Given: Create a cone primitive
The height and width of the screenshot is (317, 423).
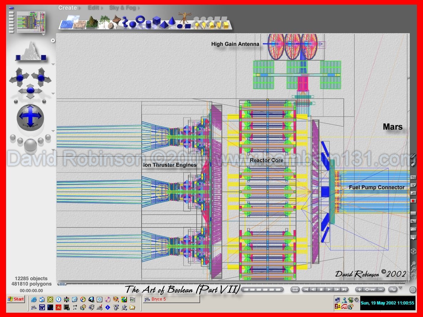Looking at the screenshot, I should 172,21.
